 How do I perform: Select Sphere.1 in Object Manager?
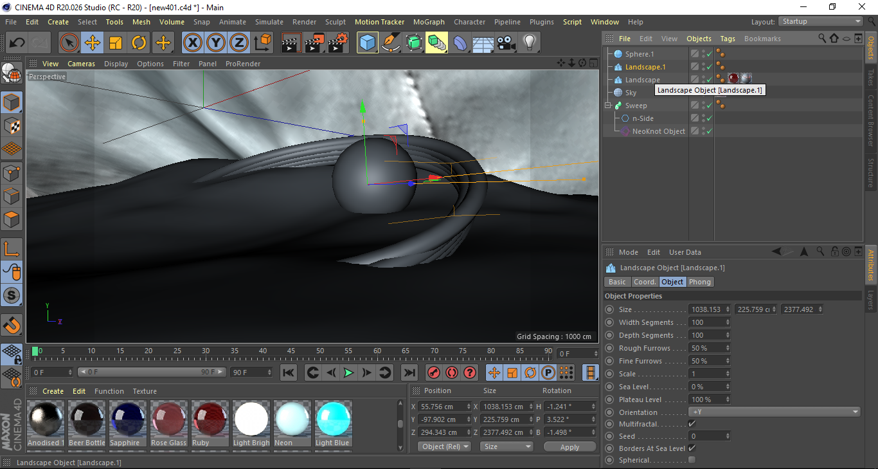639,54
